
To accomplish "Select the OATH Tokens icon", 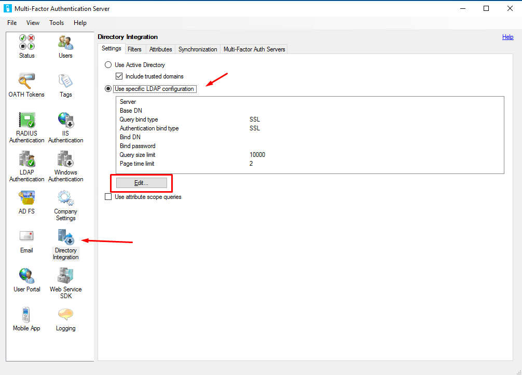I will pos(26,81).
